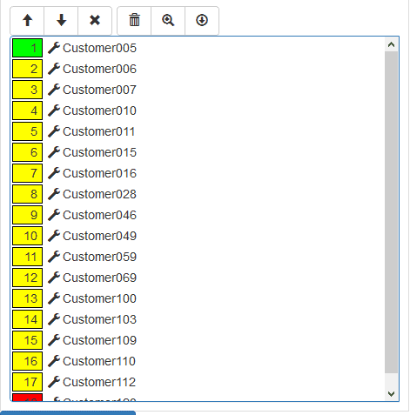
Task: Click the wrench icon beside Customer028
Action: [x=54, y=194]
